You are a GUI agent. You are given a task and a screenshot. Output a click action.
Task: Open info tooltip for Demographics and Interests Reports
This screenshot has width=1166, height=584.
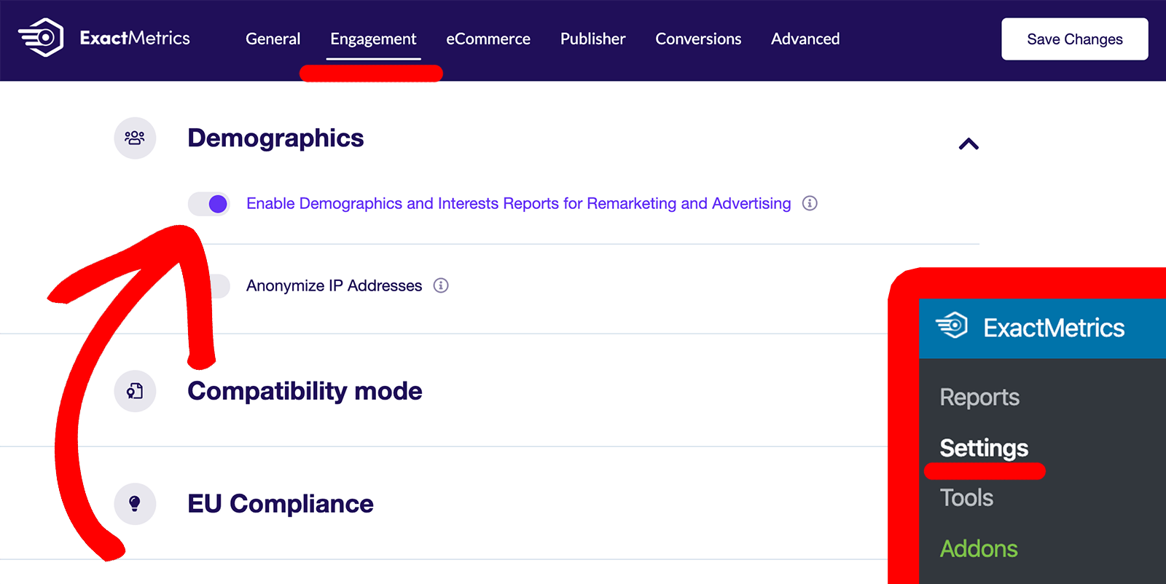coord(810,203)
